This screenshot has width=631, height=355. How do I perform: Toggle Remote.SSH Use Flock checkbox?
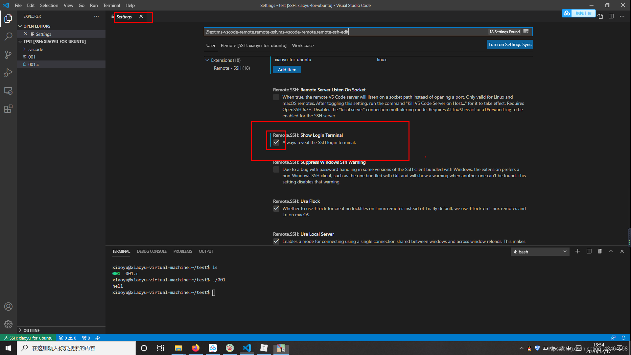276,208
